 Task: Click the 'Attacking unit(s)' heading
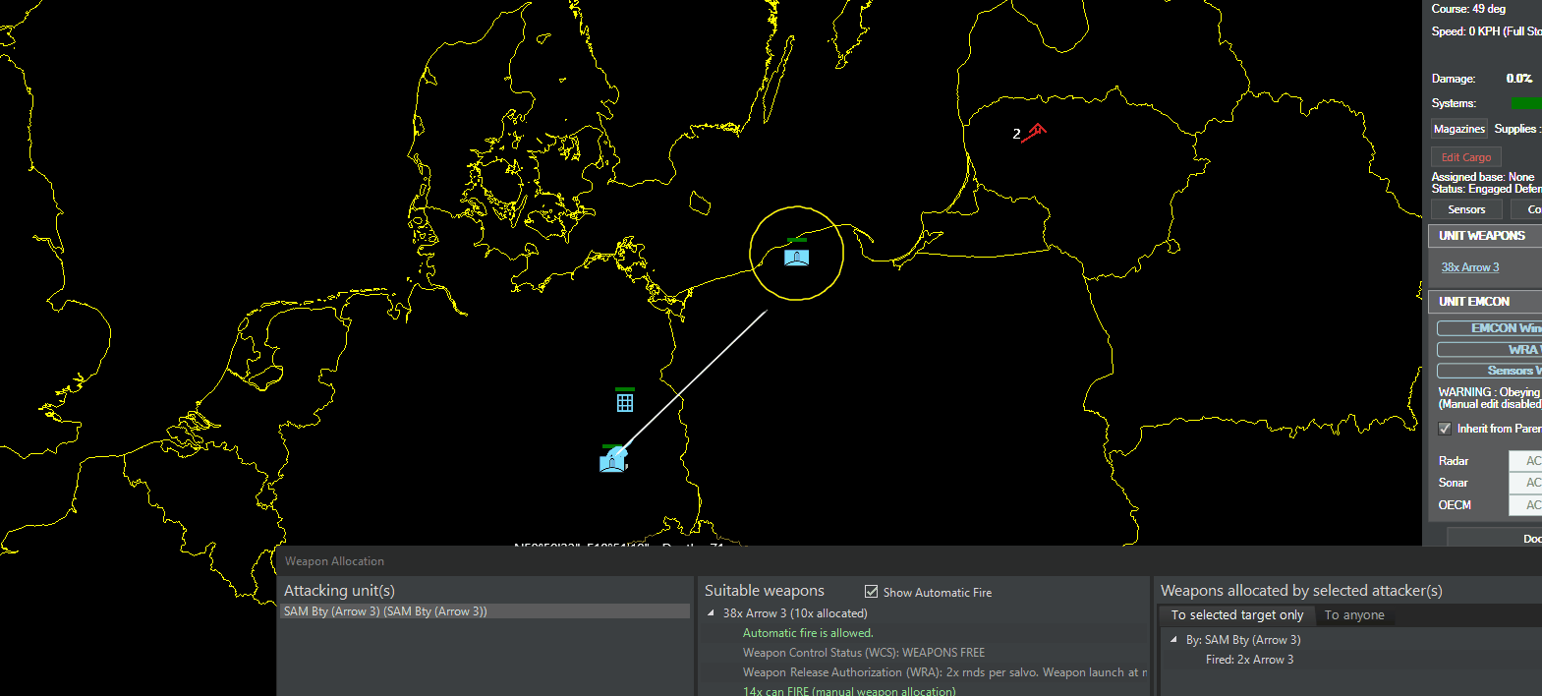coord(339,591)
